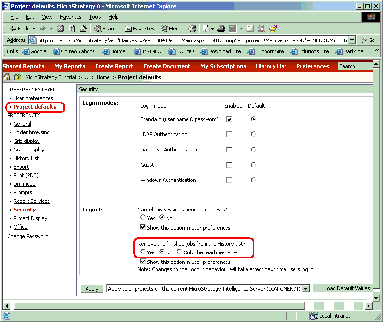Open the Hotmail link in Links bar
This screenshot has height=322, width=383.
tap(115, 51)
